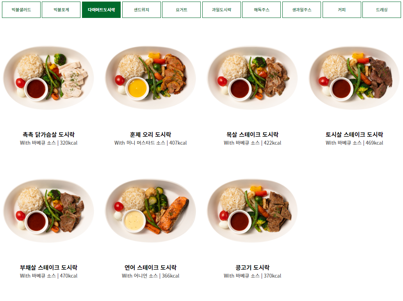Open the 부채살 스테이크 도시락 plate image
The width and height of the screenshot is (403, 301).
pyautogui.click(x=48, y=211)
